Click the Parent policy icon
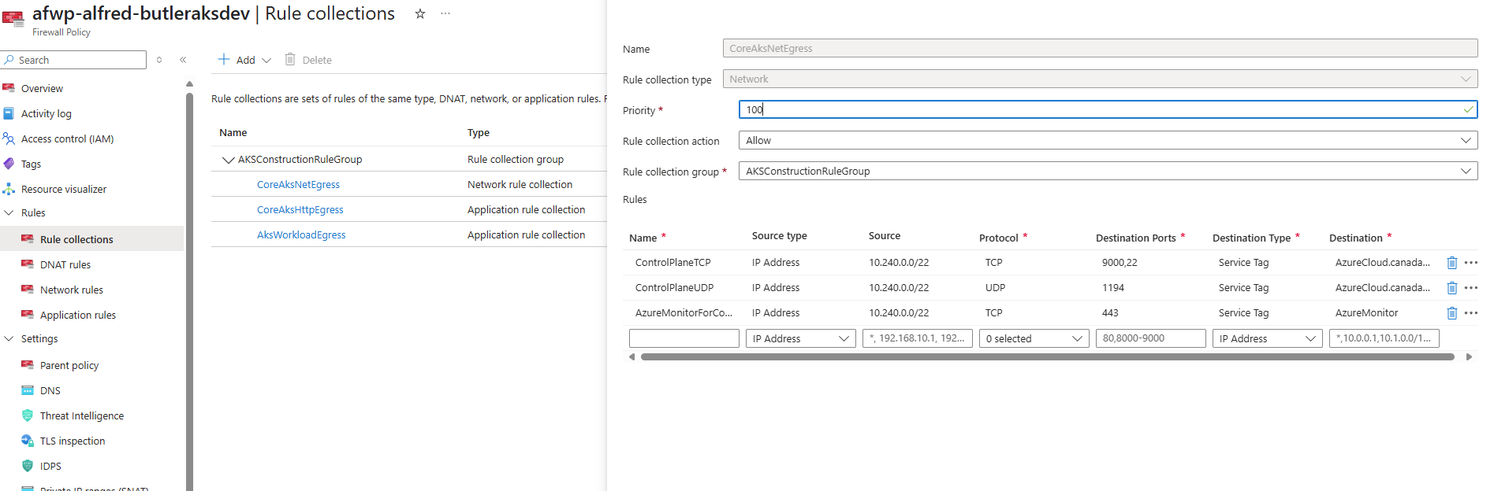1494x491 pixels. (x=28, y=365)
